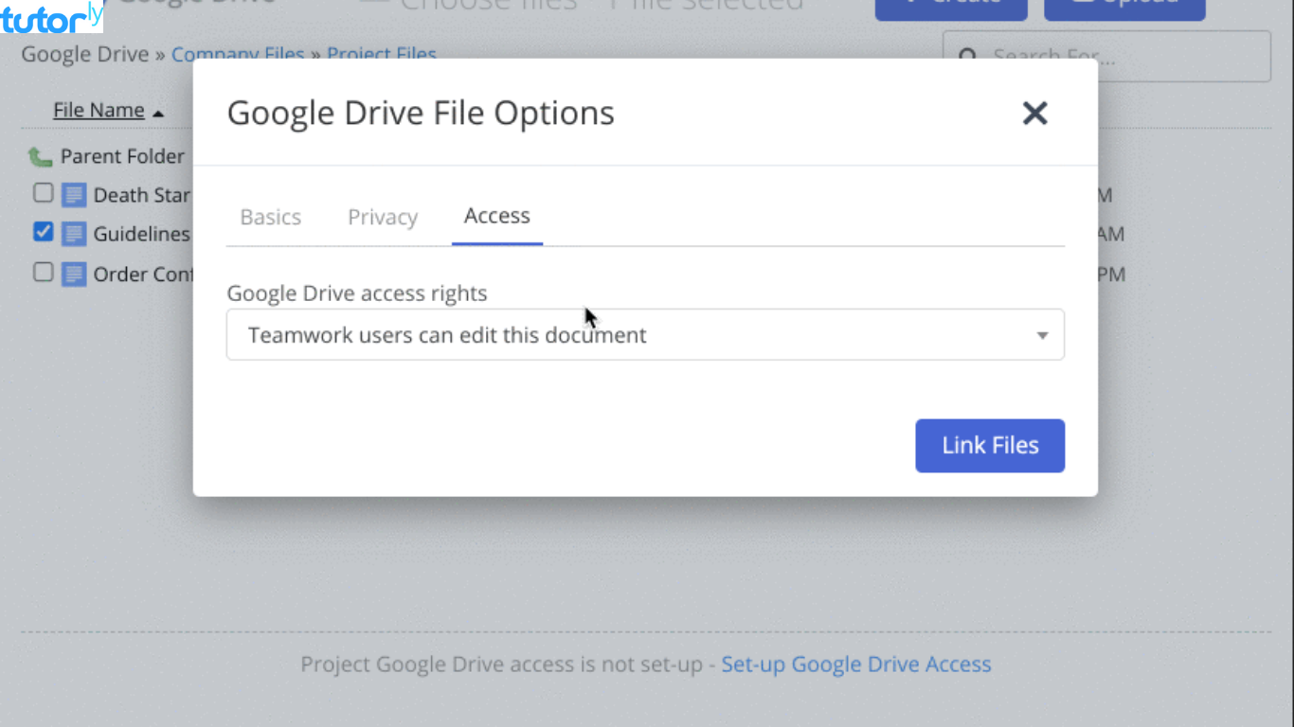The width and height of the screenshot is (1294, 727).
Task: Open the Death Star document icon
Action: [x=74, y=194]
